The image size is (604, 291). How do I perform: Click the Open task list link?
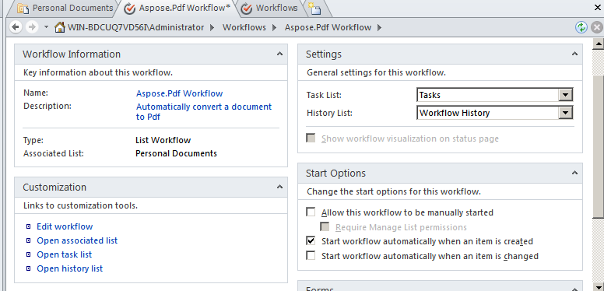[65, 254]
